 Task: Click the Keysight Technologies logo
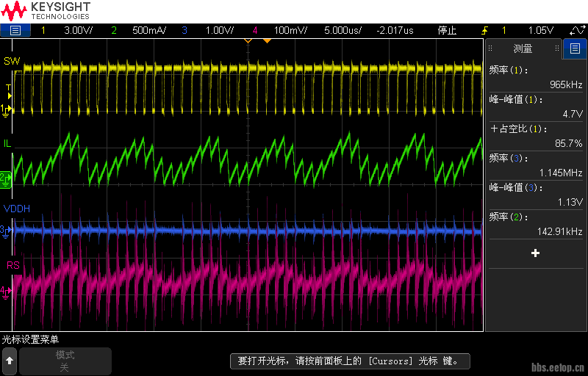click(x=46, y=11)
